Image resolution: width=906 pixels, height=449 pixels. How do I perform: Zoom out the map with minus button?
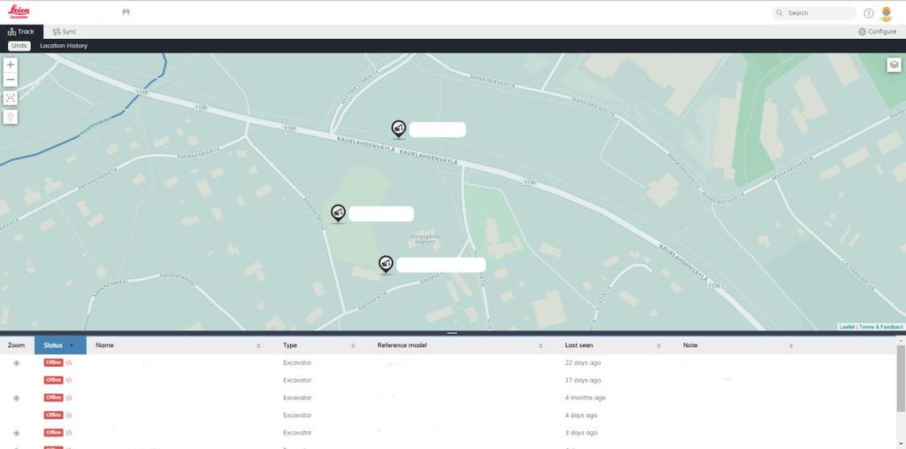(x=11, y=80)
